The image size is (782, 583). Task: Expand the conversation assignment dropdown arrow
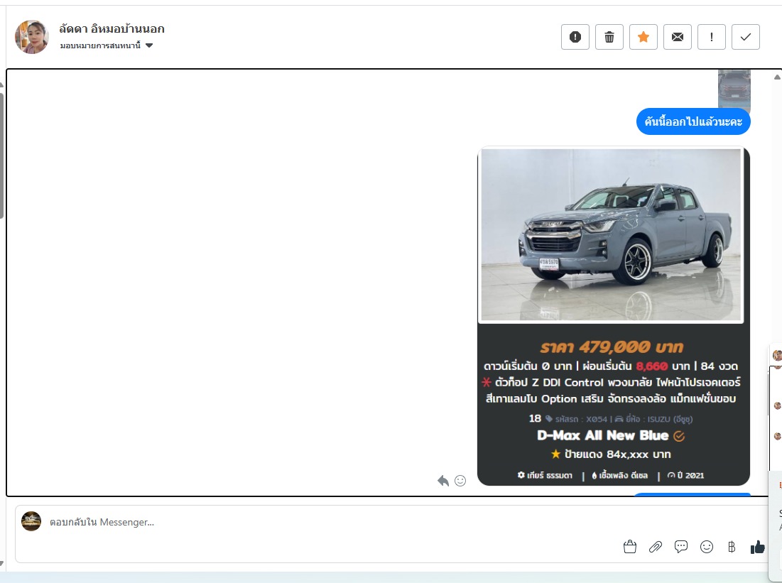click(148, 45)
